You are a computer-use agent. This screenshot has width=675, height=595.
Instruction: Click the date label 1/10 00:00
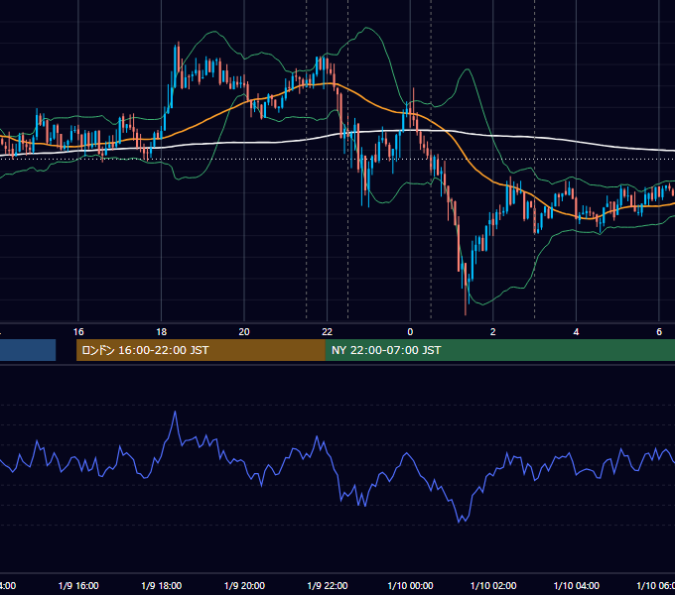pyautogui.click(x=410, y=585)
